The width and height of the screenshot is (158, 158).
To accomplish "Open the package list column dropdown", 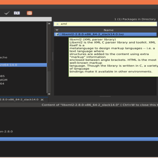I will (x=57, y=30).
